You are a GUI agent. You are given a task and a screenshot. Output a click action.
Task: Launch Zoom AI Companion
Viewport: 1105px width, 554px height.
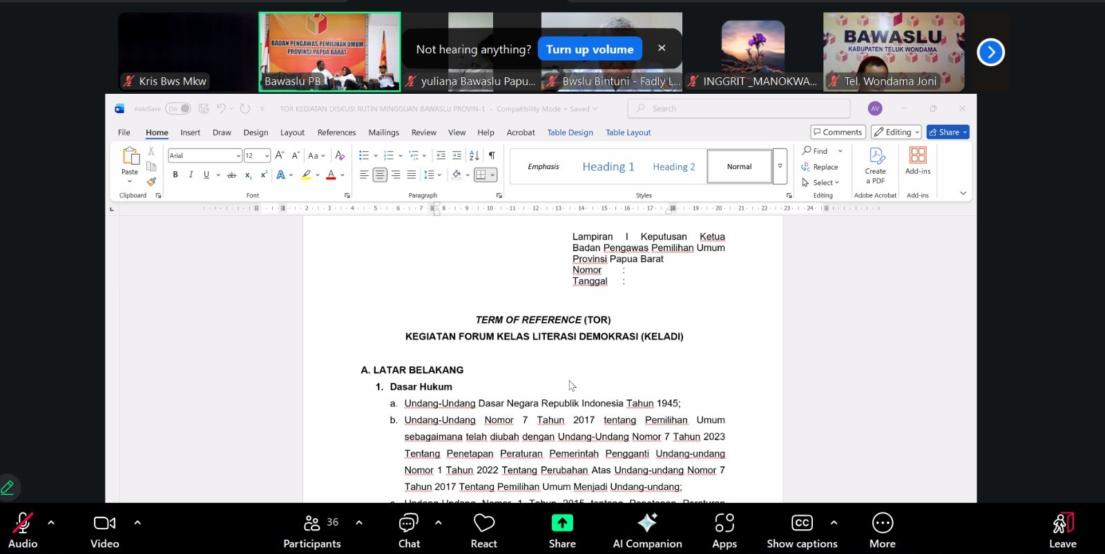coord(647,531)
